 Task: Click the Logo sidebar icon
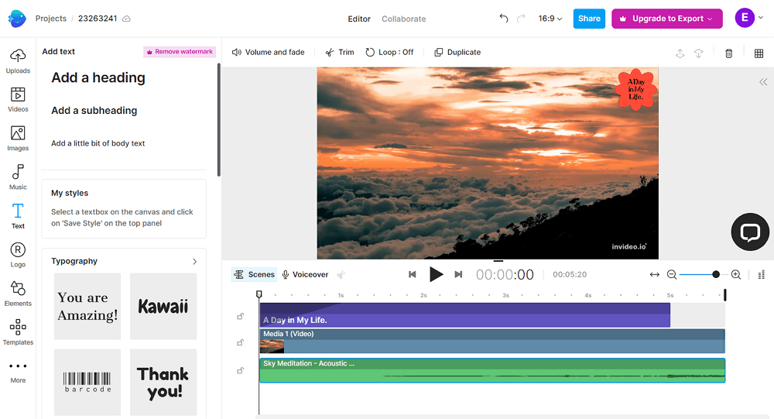pos(18,254)
